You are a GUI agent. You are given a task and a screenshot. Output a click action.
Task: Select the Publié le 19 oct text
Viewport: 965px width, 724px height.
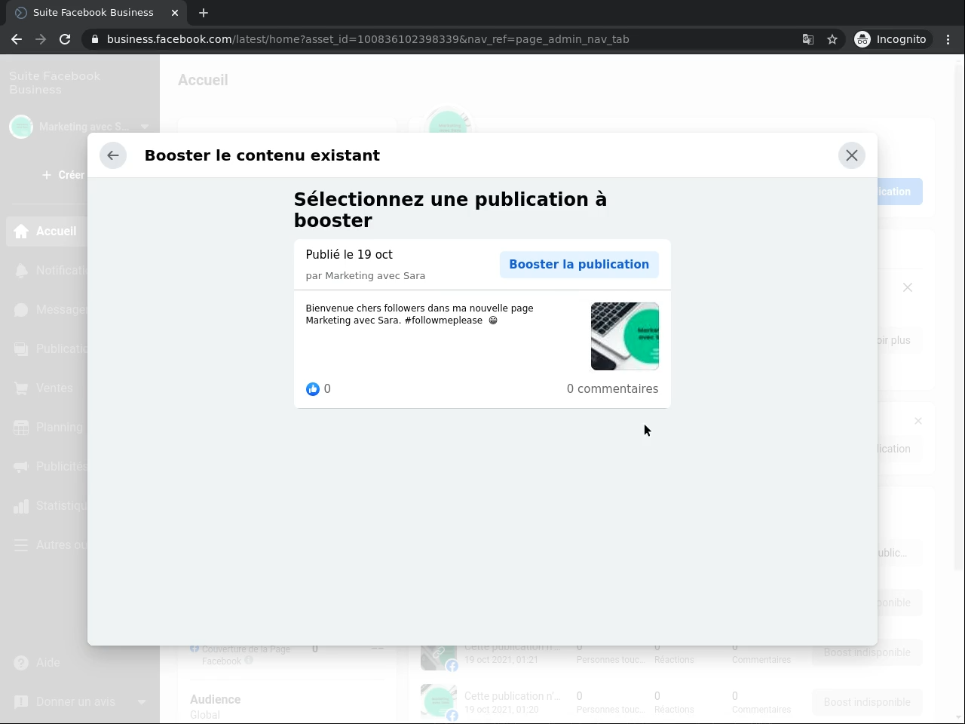click(x=349, y=255)
